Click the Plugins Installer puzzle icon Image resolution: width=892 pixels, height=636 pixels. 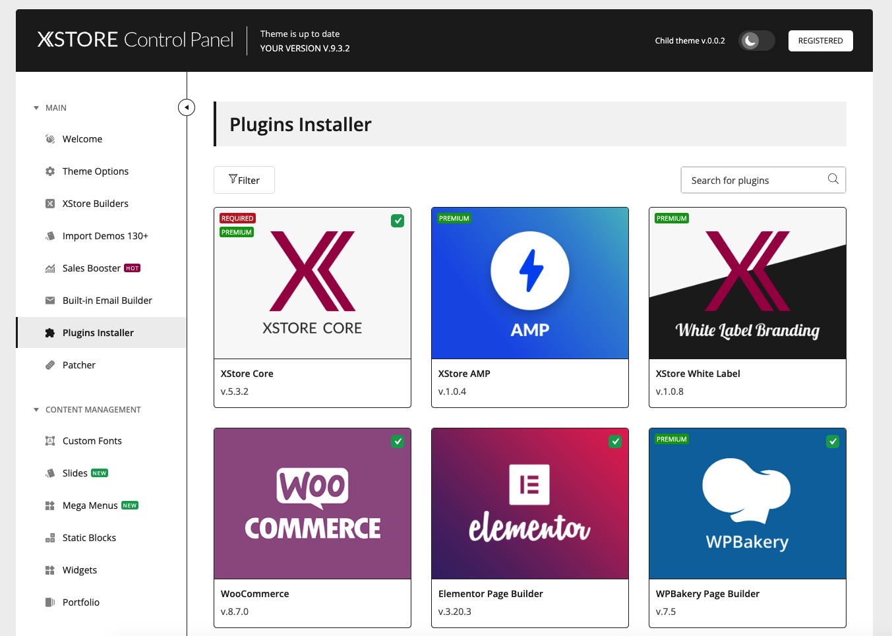click(x=50, y=333)
